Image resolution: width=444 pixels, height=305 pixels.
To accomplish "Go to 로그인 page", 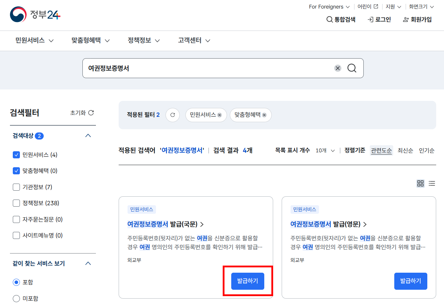I will (x=379, y=20).
